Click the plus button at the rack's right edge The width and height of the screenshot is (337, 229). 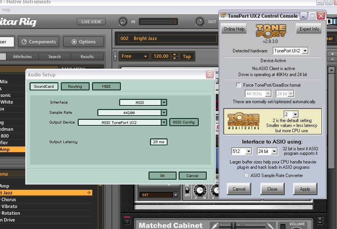click(x=332, y=54)
